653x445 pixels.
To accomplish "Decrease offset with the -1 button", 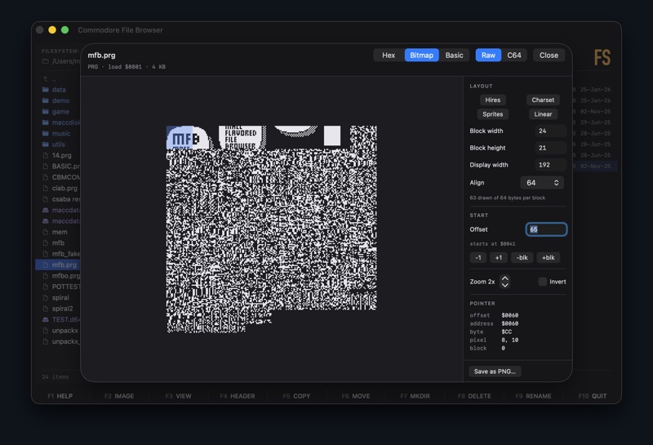I will coord(478,257).
